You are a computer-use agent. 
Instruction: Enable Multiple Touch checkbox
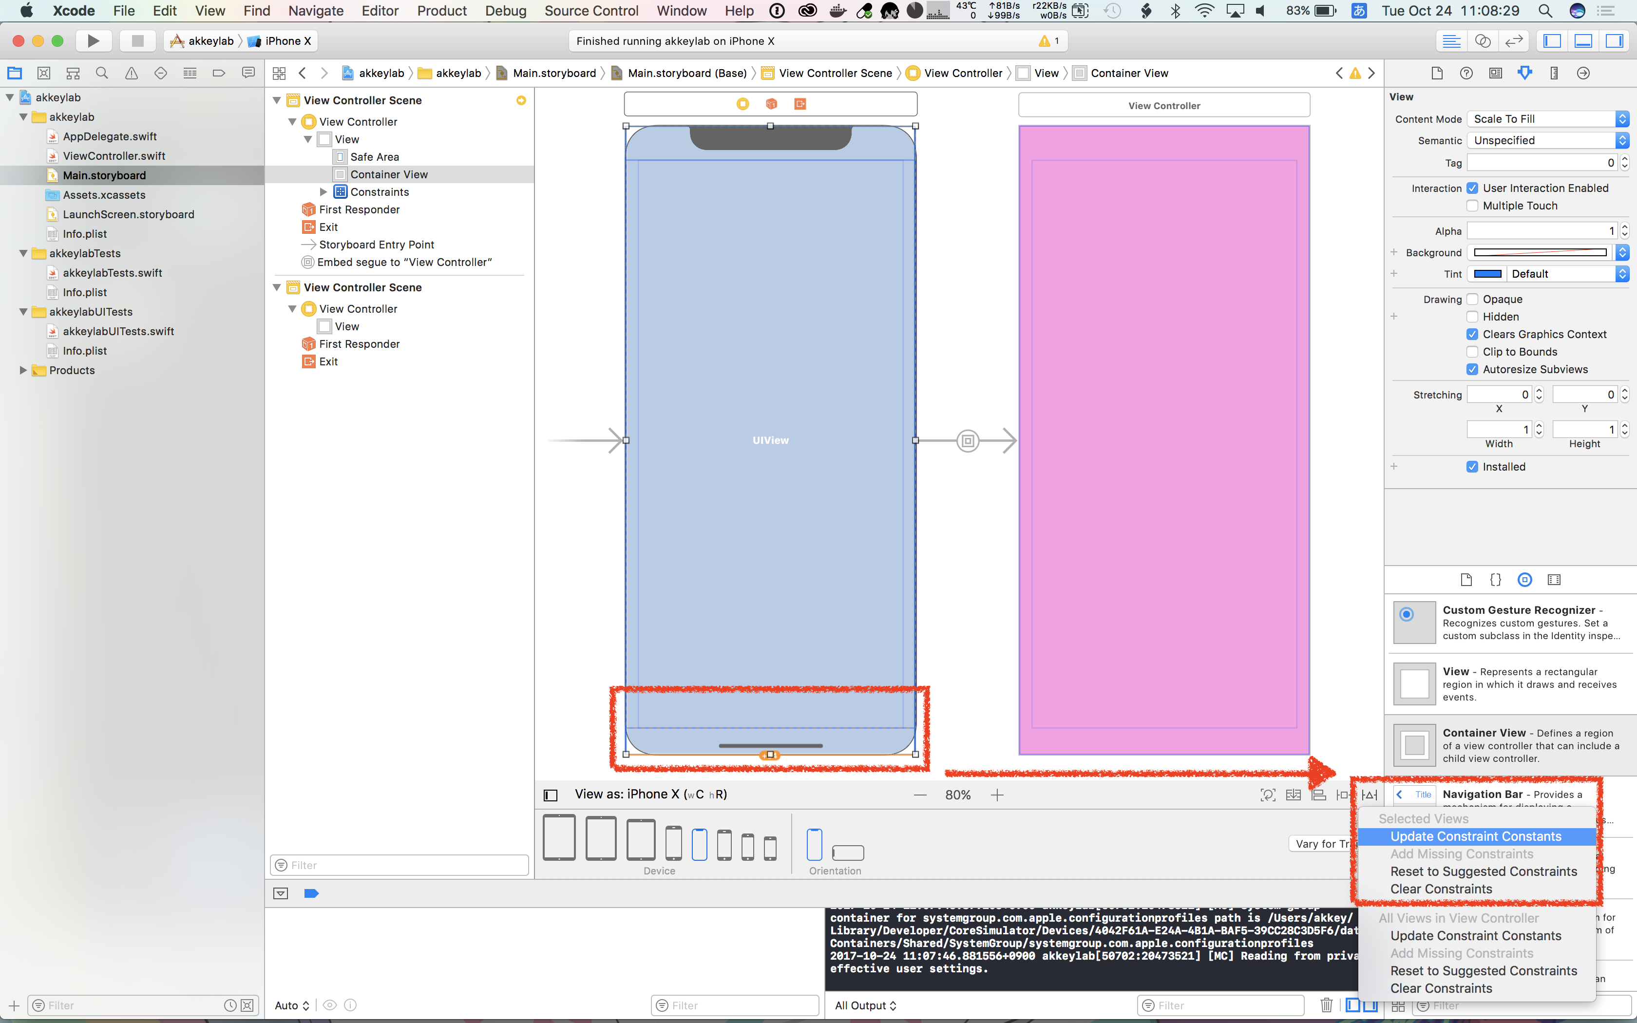[x=1473, y=206]
